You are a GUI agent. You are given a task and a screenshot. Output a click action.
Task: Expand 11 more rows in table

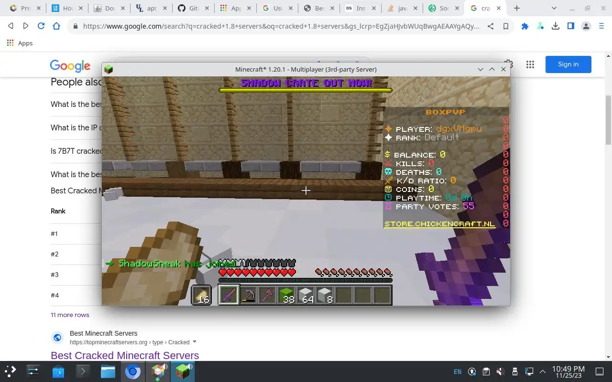point(70,315)
